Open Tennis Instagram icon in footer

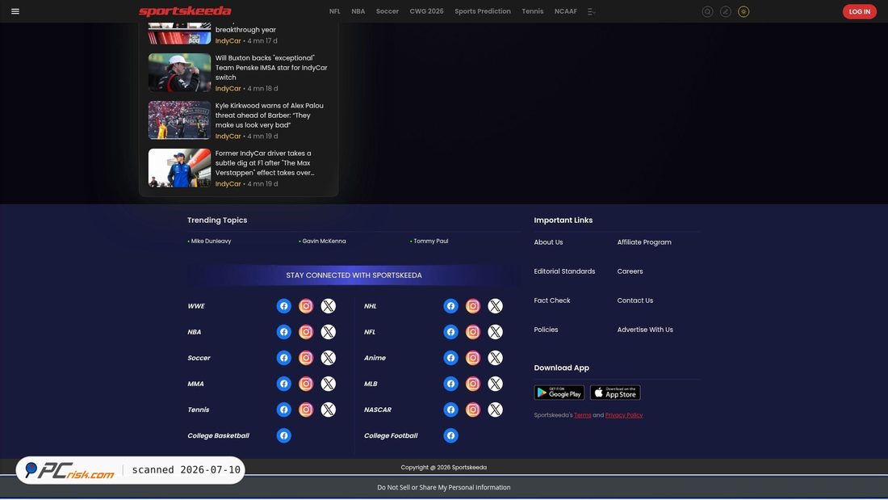point(306,410)
